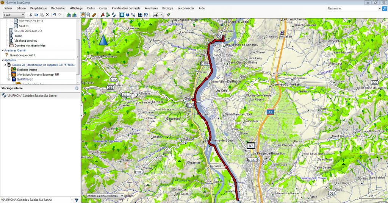
Task: Collapse the Appareils section
Action: point(3,60)
